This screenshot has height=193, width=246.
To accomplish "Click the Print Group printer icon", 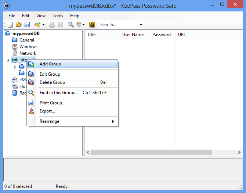I will [31, 103].
